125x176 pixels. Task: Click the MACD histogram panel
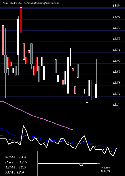tap(69, 163)
